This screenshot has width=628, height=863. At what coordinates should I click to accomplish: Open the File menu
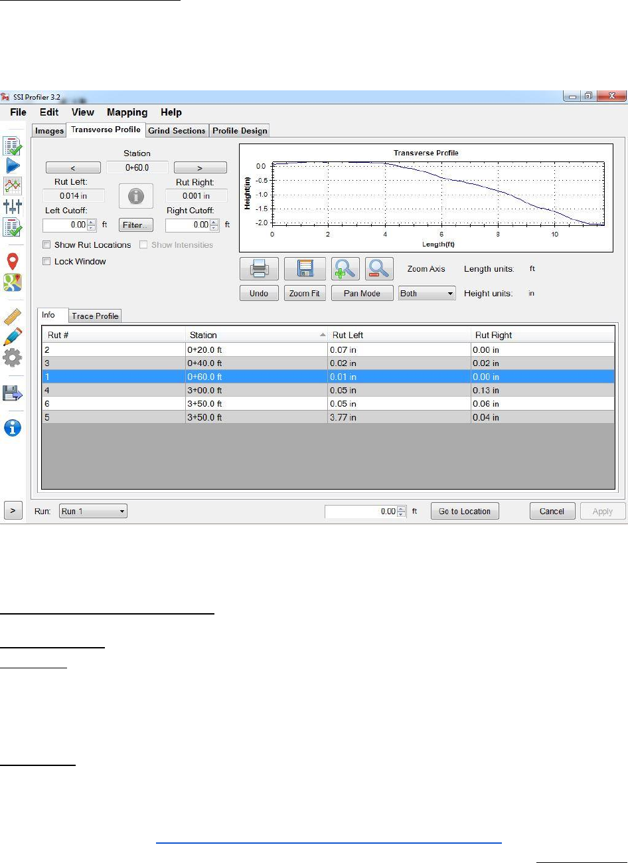pyautogui.click(x=19, y=112)
